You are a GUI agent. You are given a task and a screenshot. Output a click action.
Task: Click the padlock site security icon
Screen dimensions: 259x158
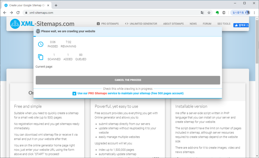26,12
